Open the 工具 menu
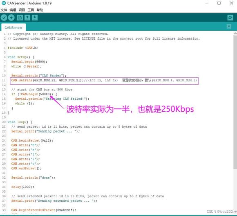 tap(31, 10)
